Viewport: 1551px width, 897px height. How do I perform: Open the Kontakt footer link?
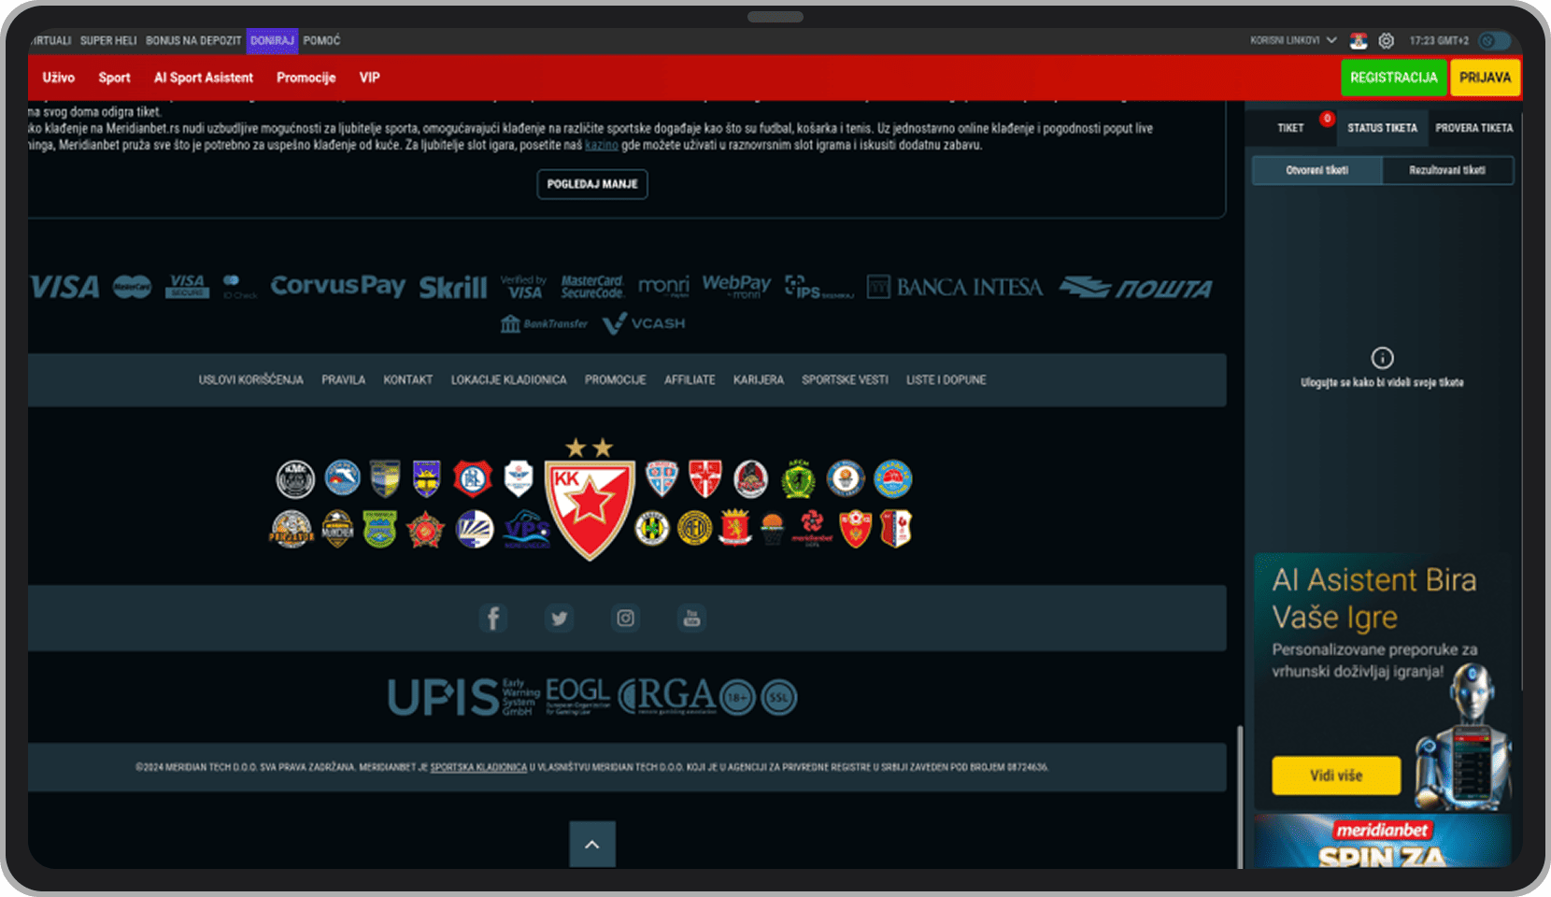407,380
